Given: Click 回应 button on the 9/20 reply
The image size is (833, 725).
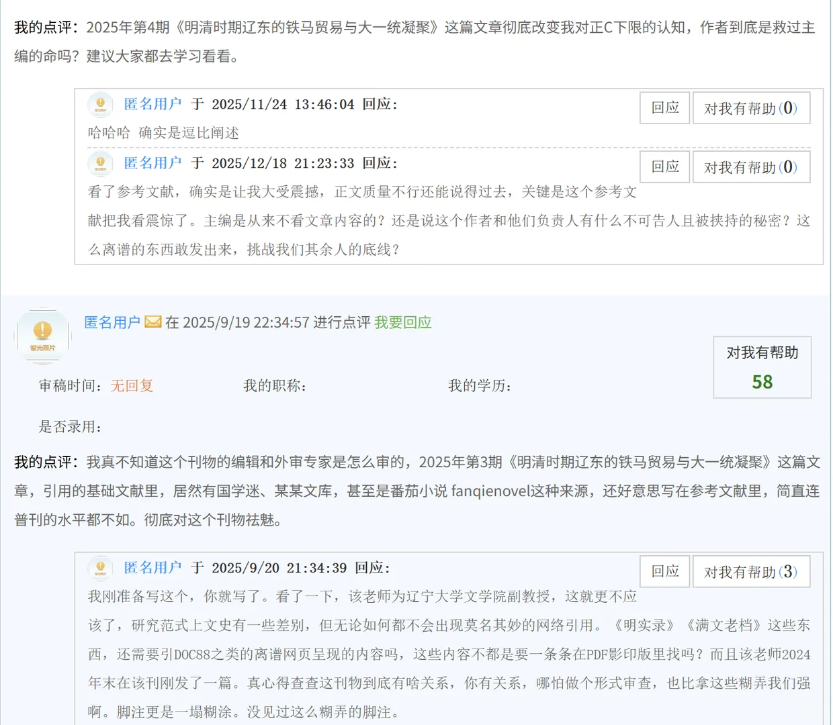Looking at the screenshot, I should [x=664, y=571].
